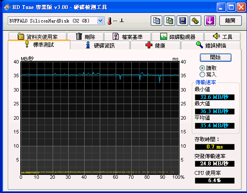Viewport: 247px width, 193px height.
Task: Click the 傳輸速率 group label
Action: [x=206, y=82]
